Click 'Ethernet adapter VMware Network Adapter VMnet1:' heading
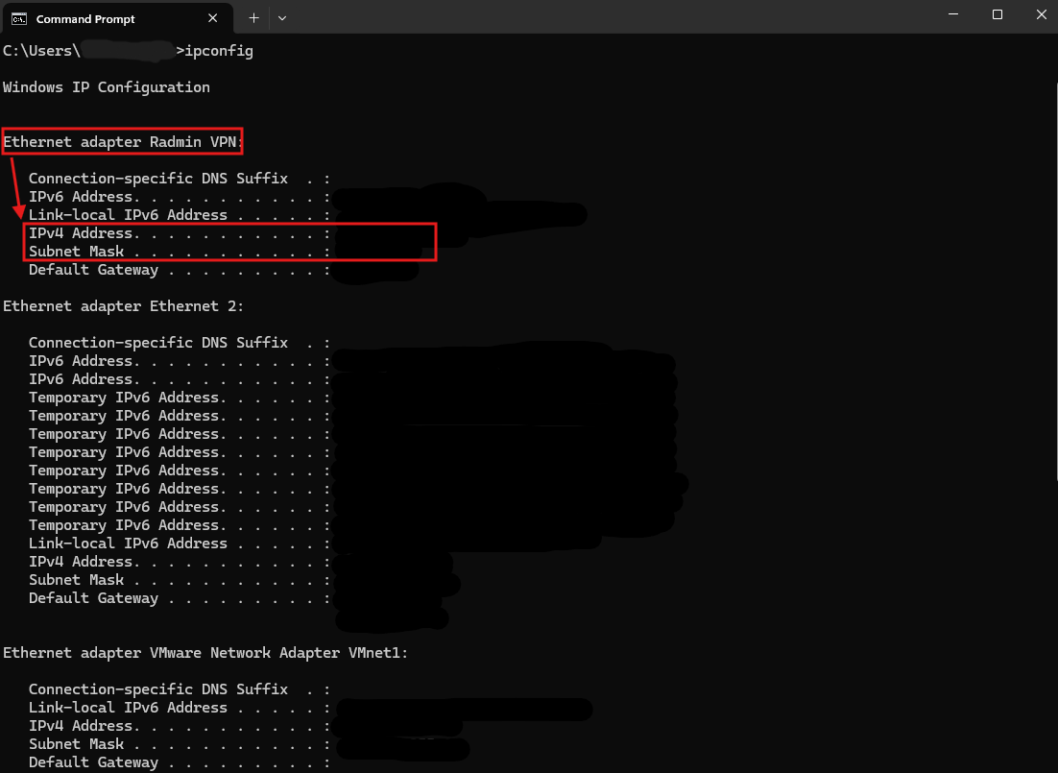The width and height of the screenshot is (1058, 773). 205,653
